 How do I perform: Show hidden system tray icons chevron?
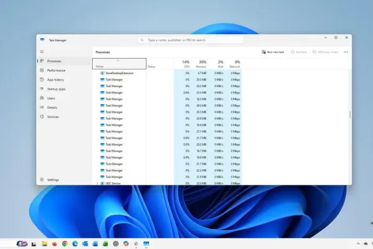pyautogui.click(x=358, y=243)
